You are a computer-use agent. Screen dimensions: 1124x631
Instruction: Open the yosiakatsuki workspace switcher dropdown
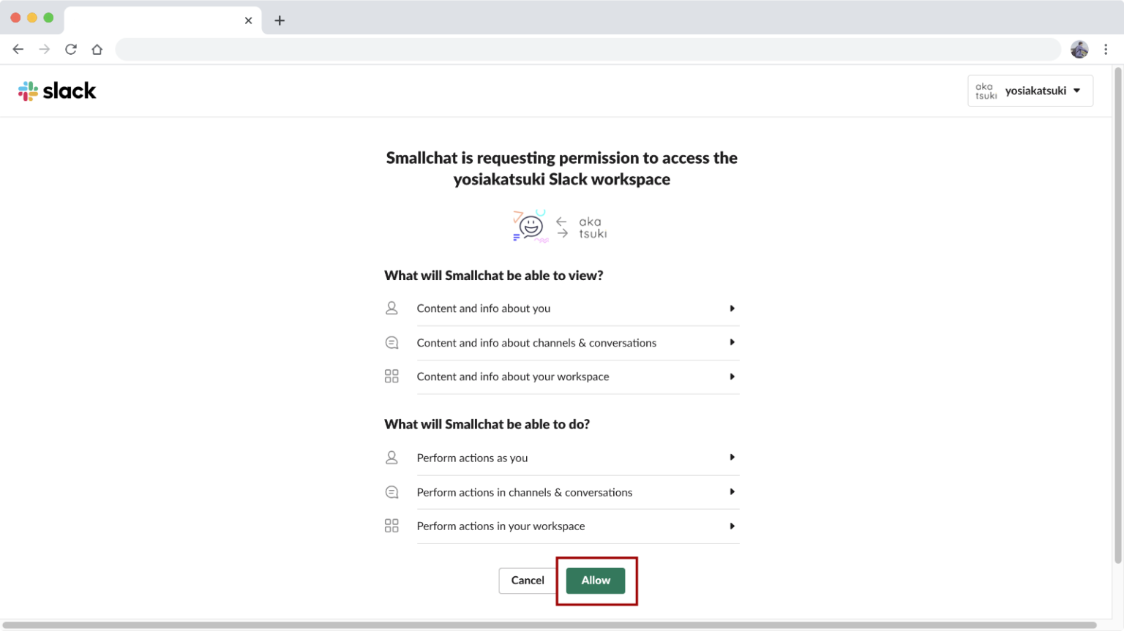pos(1030,90)
